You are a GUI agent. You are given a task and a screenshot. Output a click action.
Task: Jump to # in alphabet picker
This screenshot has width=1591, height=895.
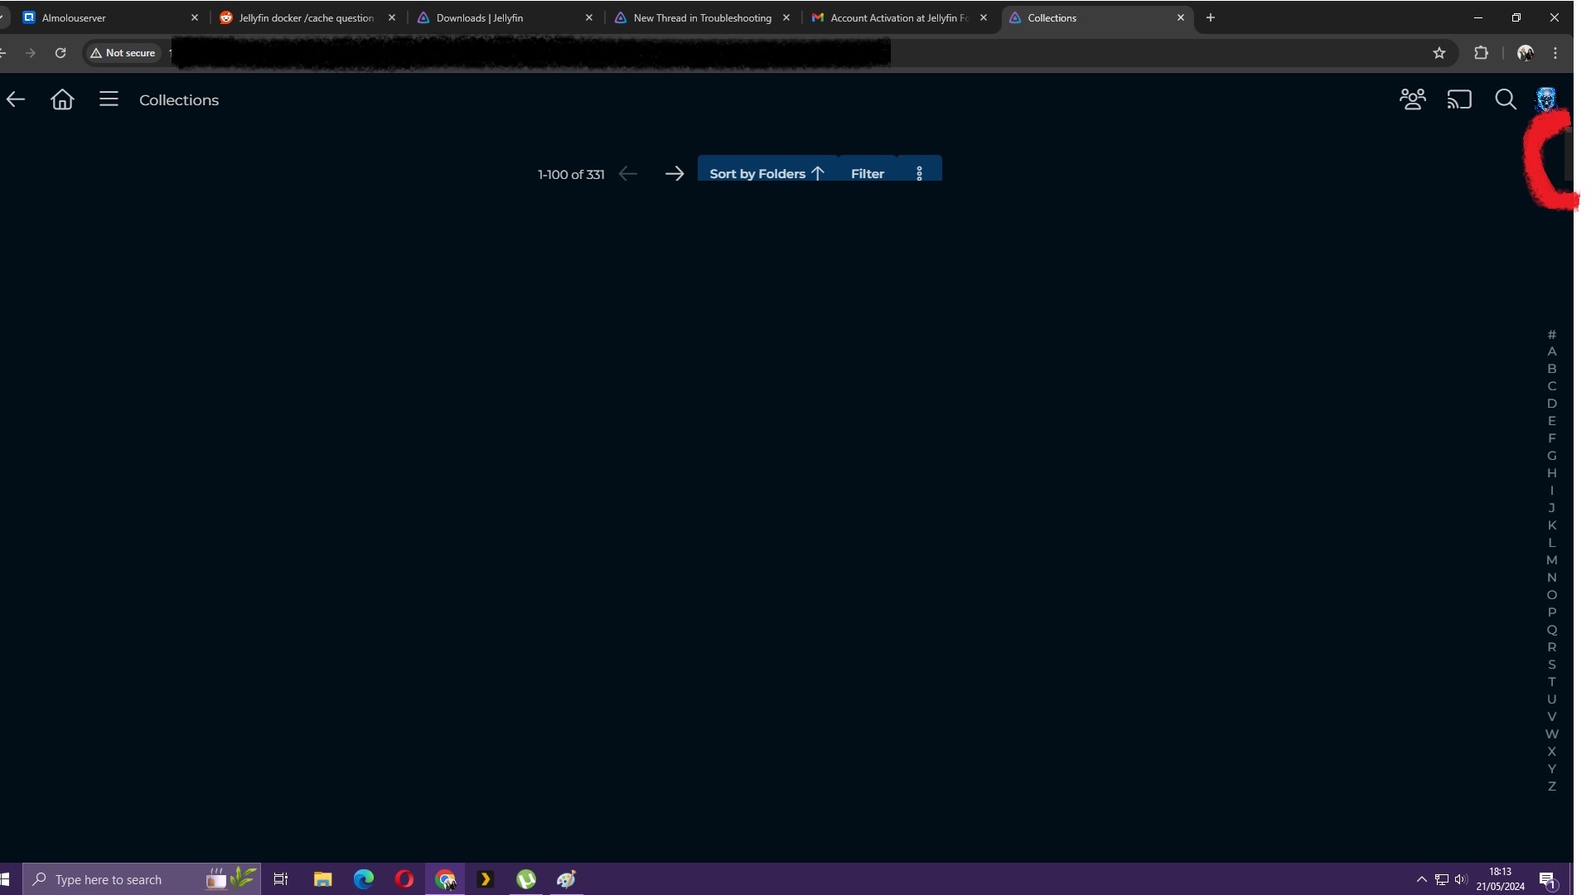1552,335
